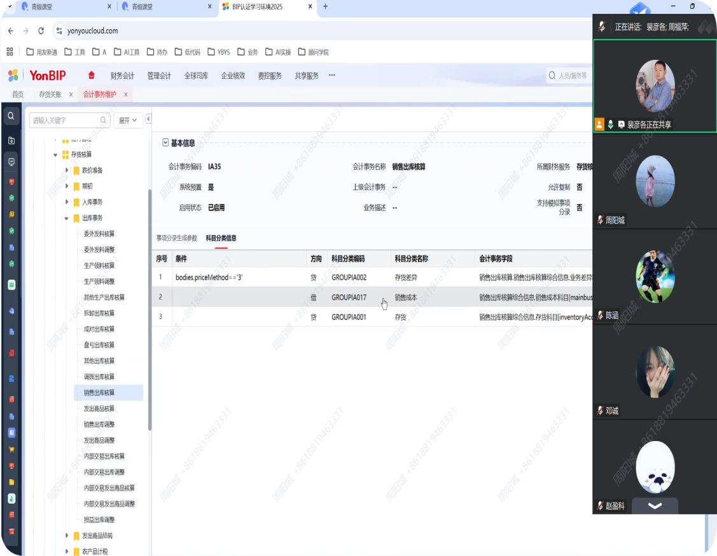Image resolution: width=717 pixels, height=556 pixels.
Task: Click the search icon atop the dark sidebar
Action: [x=11, y=116]
